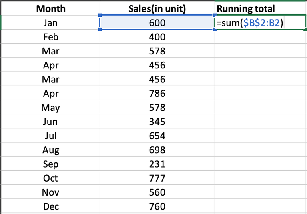Click the sales value 760 for Dec

tap(157, 207)
